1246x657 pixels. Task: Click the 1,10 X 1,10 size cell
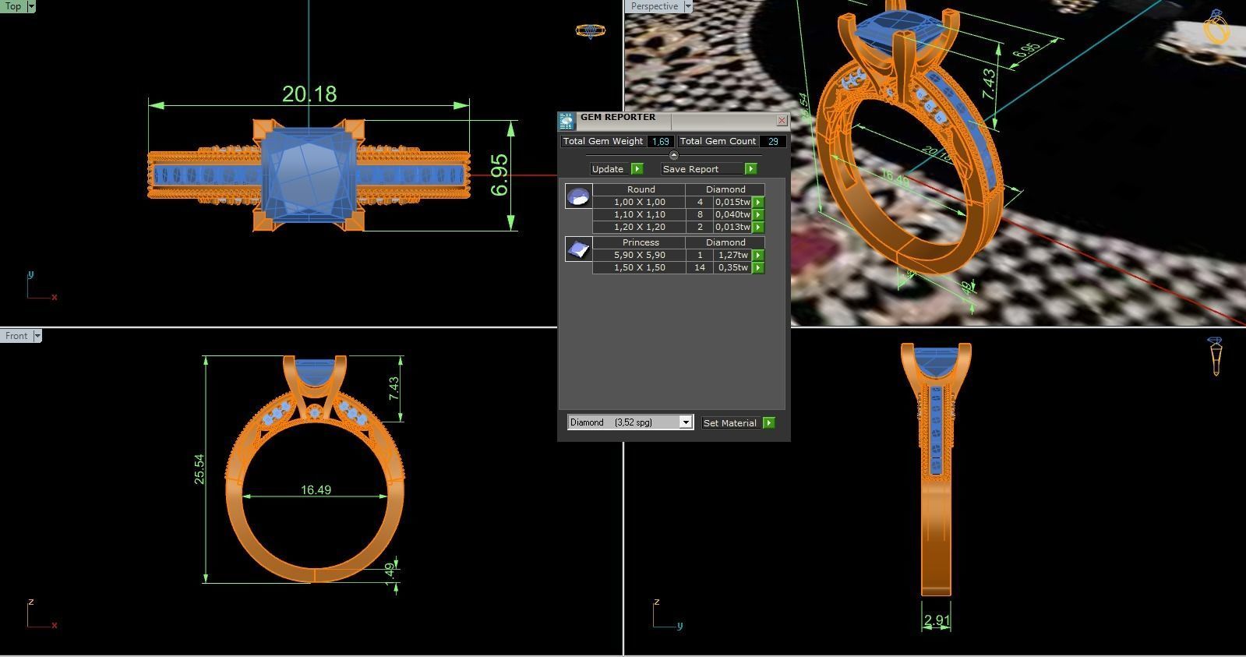point(639,214)
